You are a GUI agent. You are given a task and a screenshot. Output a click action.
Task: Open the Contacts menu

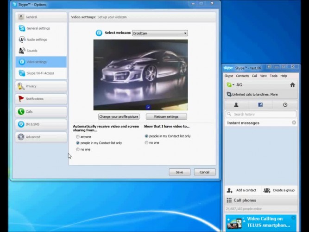pyautogui.click(x=242, y=76)
